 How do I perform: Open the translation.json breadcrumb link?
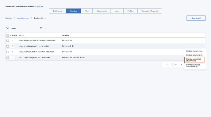[23, 18]
